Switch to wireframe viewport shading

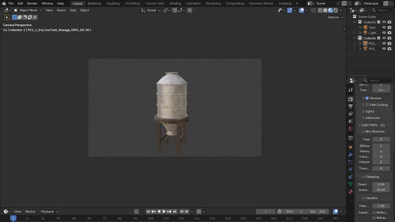(x=320, y=11)
